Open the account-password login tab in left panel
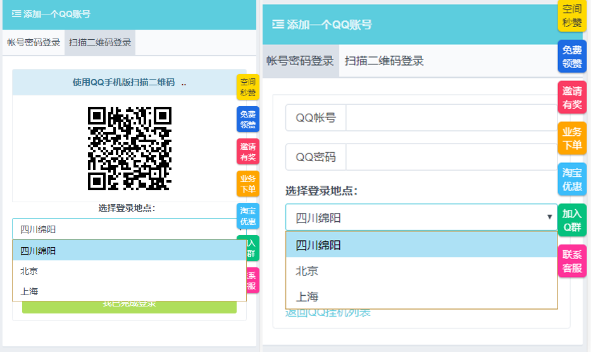Image resolution: width=591 pixels, height=352 pixels. click(34, 42)
